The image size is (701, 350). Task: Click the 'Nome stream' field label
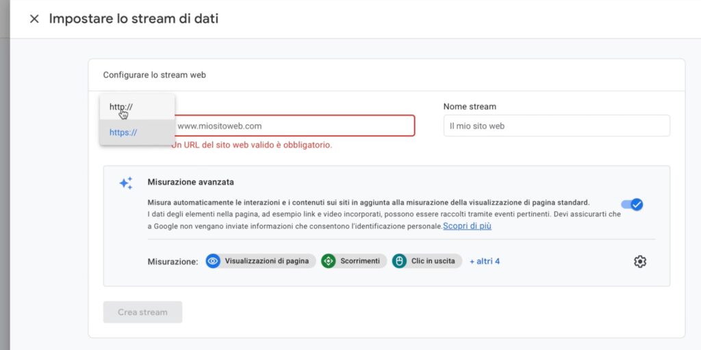coord(470,107)
